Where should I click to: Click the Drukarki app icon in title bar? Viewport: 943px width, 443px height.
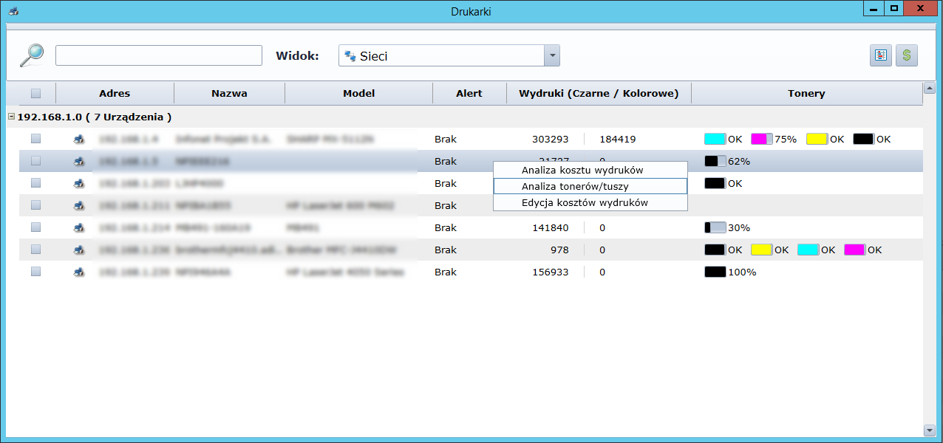click(13, 12)
